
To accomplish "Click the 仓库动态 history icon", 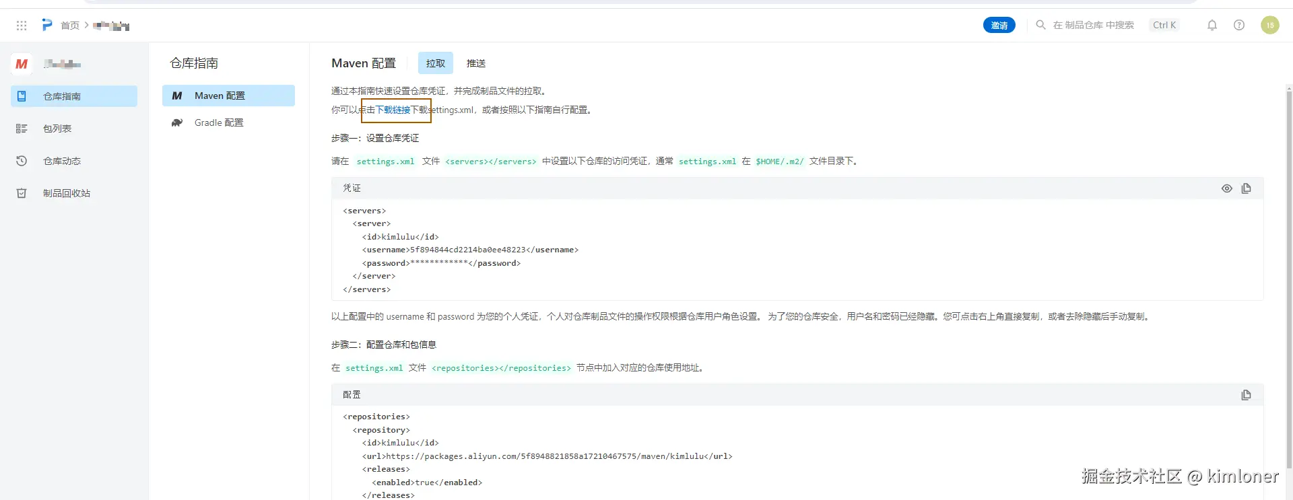I will point(22,161).
